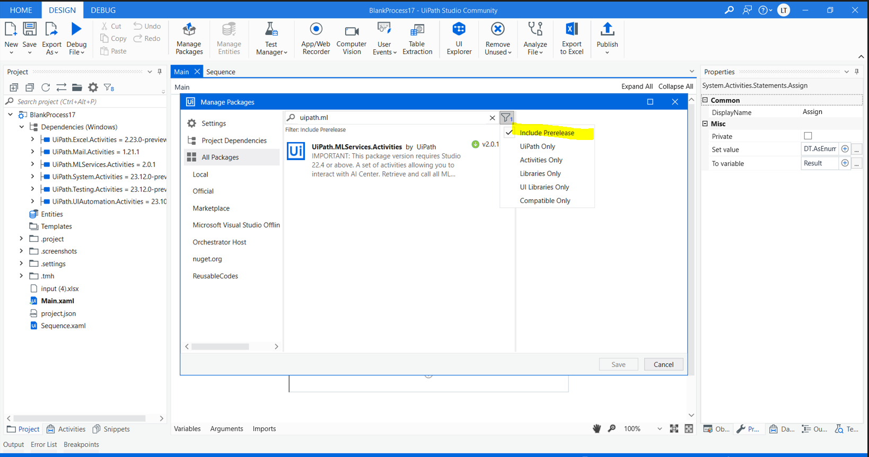Toggle Include Prerelease filter option
Viewport: 869px width, 457px height.
tap(547, 133)
